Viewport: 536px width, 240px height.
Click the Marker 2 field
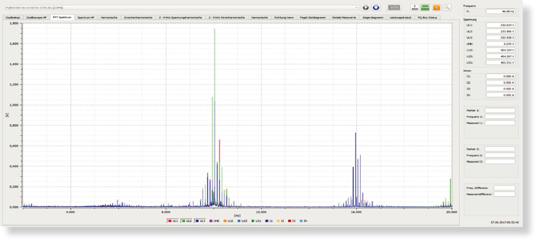[500, 149]
